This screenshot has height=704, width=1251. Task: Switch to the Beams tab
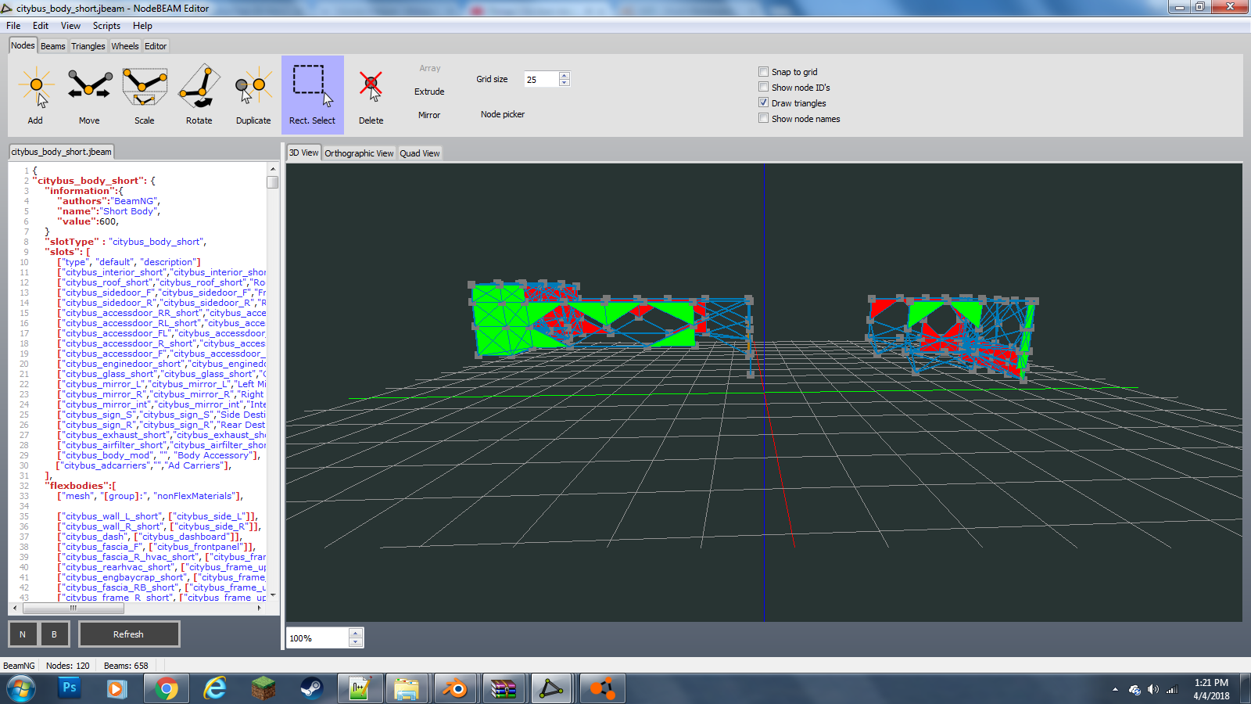click(x=53, y=46)
